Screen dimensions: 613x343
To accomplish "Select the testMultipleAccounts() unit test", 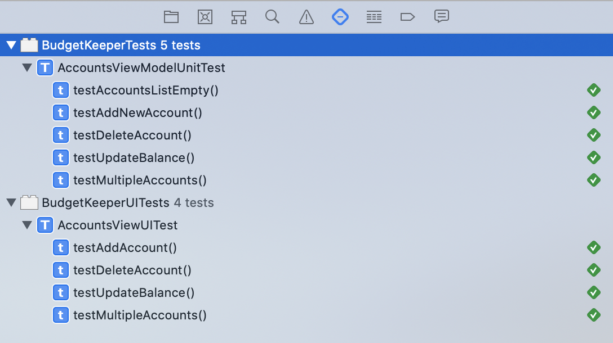I will tap(140, 180).
